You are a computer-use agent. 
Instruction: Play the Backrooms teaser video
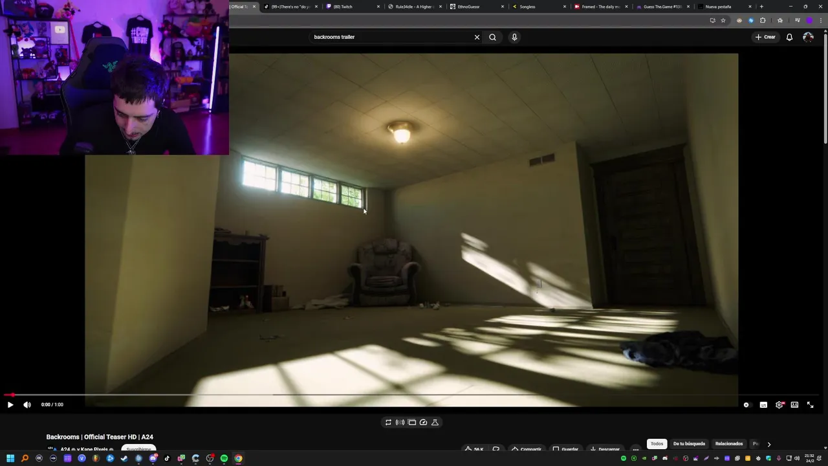10,405
